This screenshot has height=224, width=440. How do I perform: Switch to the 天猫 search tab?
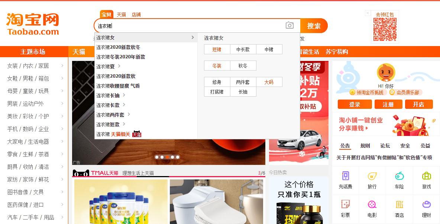120,14
